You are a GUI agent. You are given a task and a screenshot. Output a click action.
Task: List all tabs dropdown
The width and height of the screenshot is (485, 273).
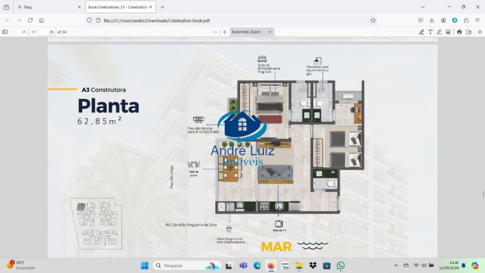coord(423,7)
